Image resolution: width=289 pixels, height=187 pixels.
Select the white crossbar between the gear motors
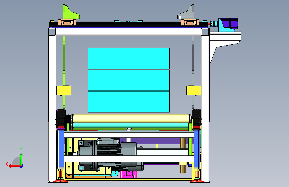(x=129, y=159)
